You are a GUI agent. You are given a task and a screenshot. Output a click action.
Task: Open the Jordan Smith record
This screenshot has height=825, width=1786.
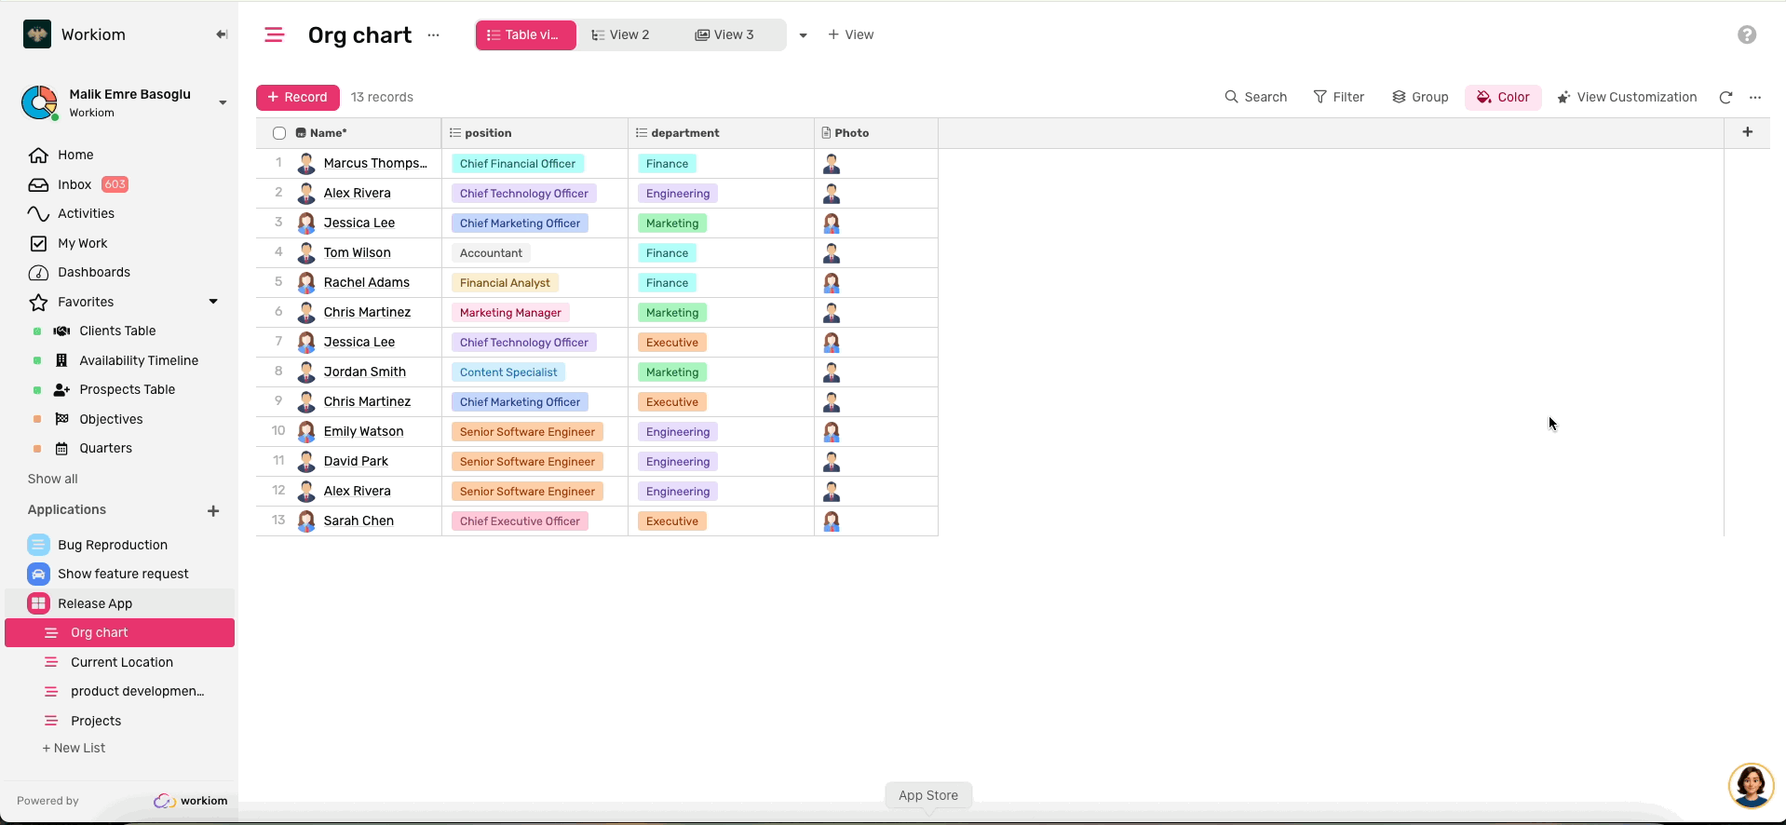tap(365, 372)
